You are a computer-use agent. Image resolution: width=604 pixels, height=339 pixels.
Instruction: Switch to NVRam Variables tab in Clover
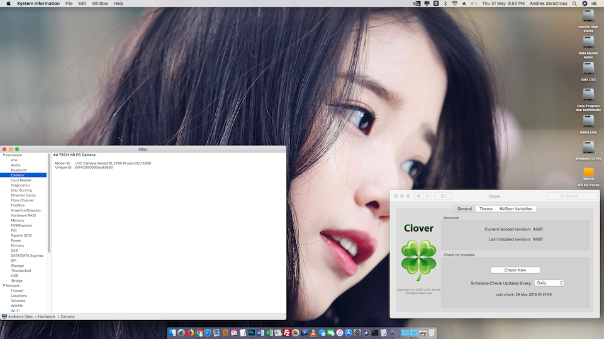(x=516, y=208)
